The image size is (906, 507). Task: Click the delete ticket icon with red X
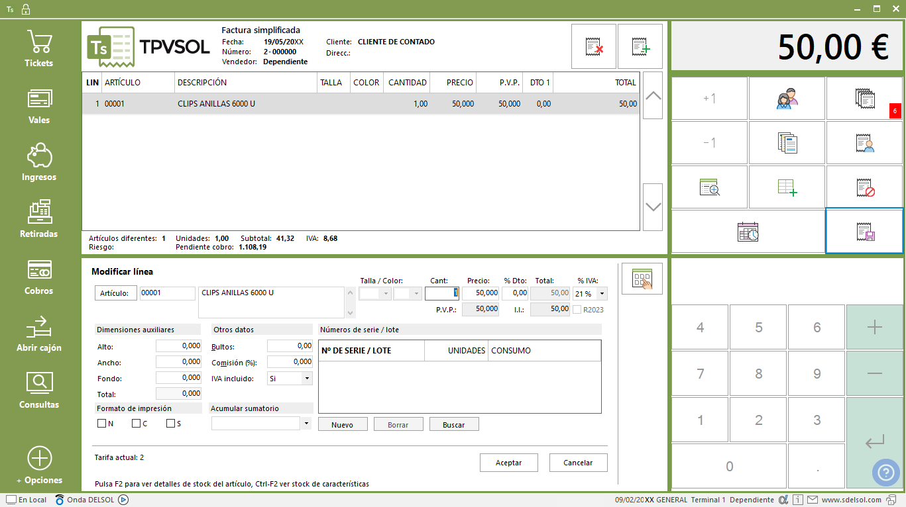594,47
